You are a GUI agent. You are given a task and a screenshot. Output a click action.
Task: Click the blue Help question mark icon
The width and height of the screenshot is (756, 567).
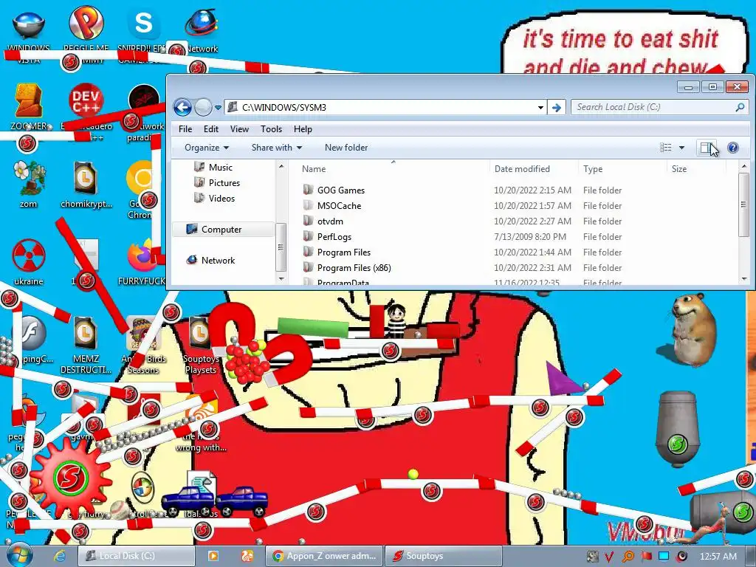(x=733, y=148)
